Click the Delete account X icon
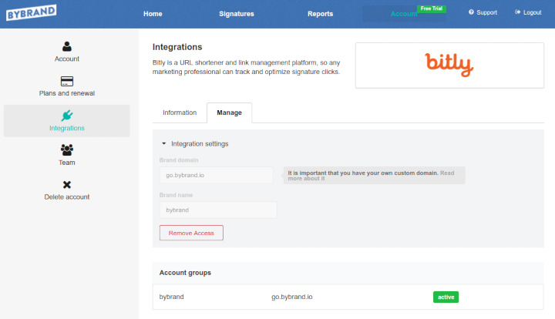 pyautogui.click(x=67, y=185)
